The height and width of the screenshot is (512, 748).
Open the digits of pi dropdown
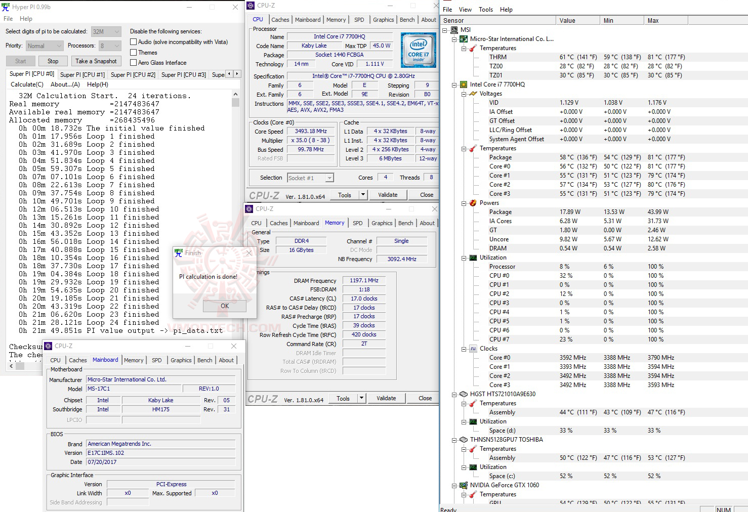[117, 31]
